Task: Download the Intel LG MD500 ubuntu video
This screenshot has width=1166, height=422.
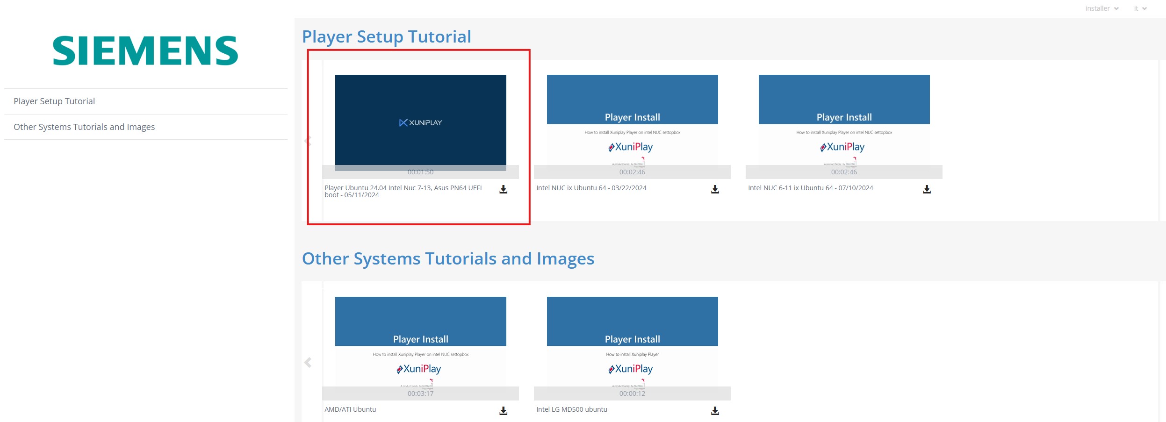Action: click(x=715, y=411)
